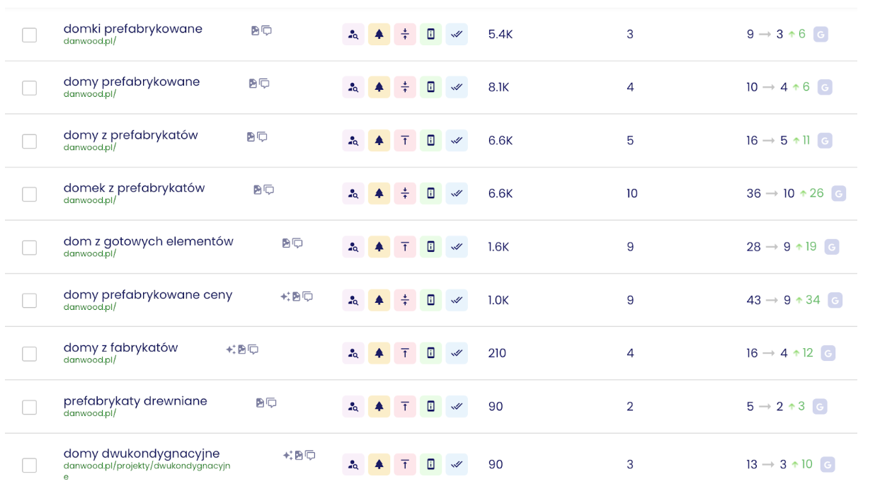Viewport: 875px width, 496px height.
Task: Click the tree icon for domy prefabrykowane
Action: click(379, 87)
